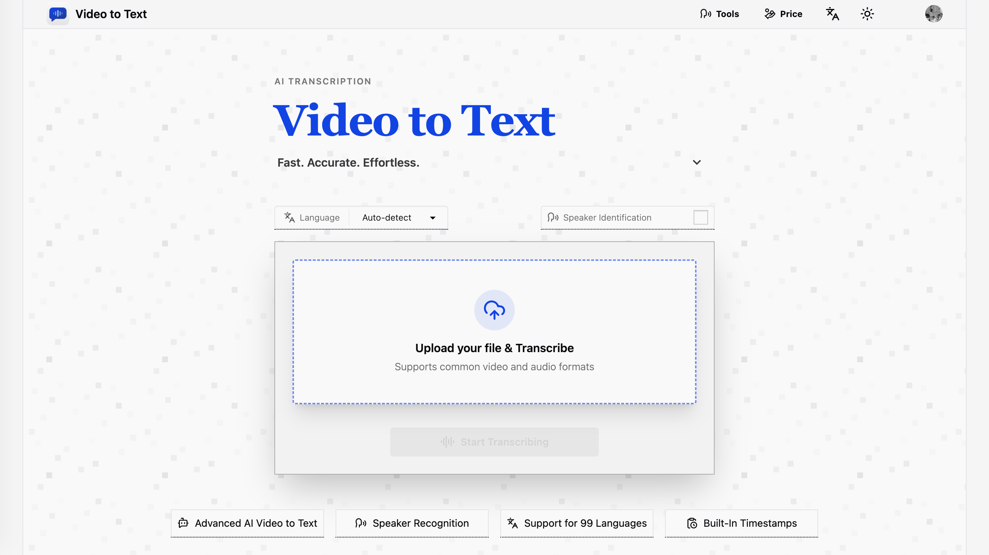This screenshot has width=989, height=555.
Task: Click the Start Transcribing button
Action: pos(494,442)
